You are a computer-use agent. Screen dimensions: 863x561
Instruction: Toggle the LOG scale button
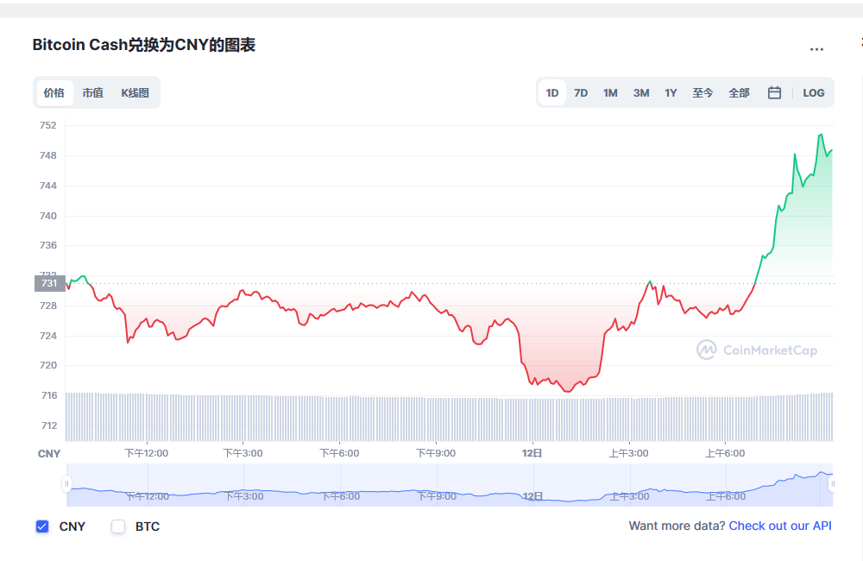coord(814,92)
